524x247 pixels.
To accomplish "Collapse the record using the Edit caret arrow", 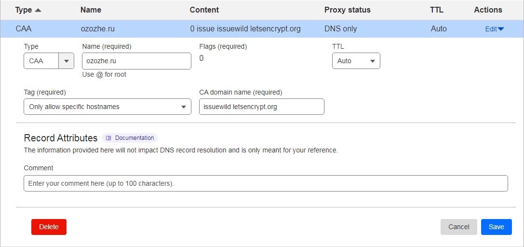I will [501, 29].
